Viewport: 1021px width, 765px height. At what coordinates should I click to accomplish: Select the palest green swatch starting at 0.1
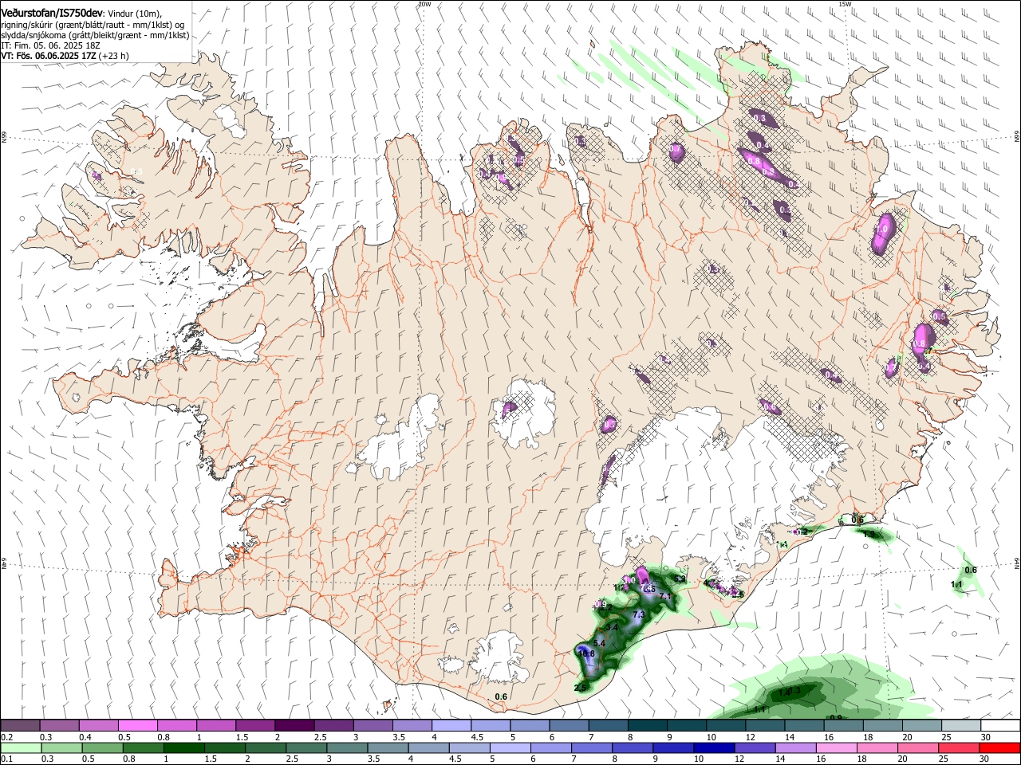pos(21,747)
